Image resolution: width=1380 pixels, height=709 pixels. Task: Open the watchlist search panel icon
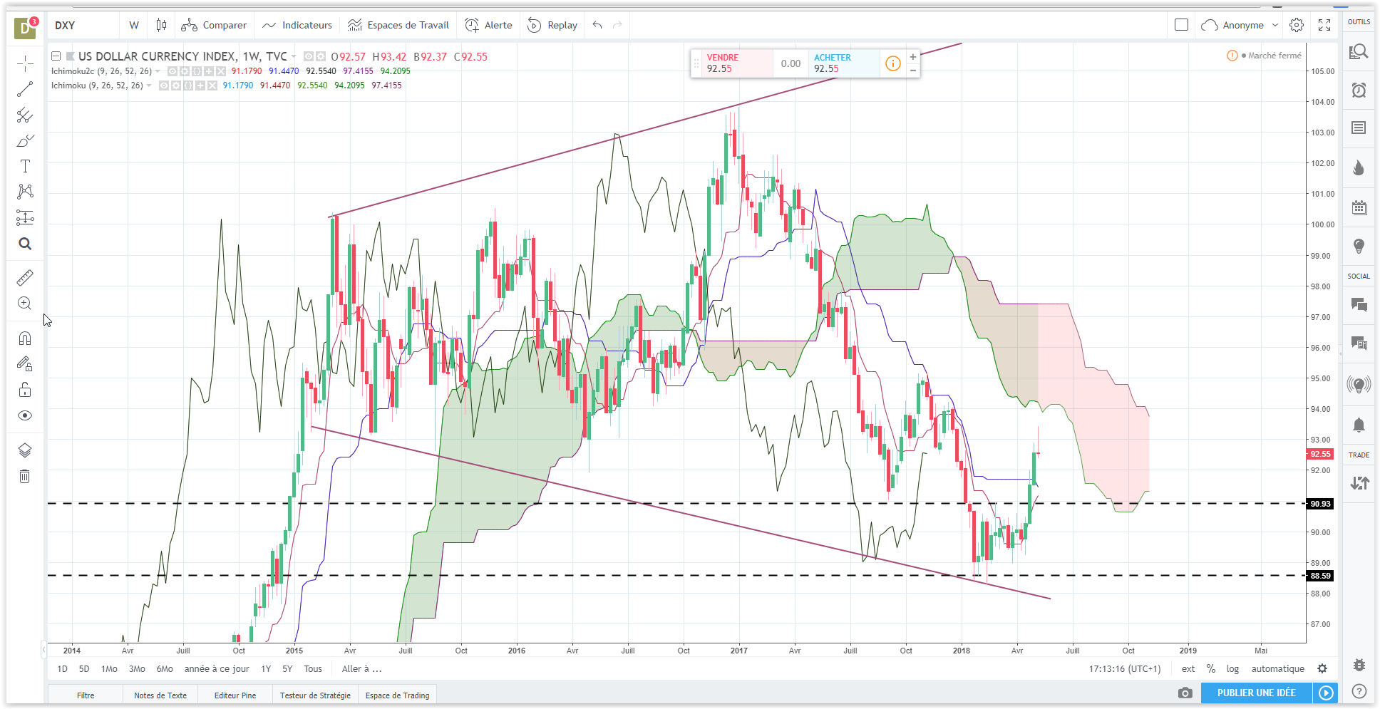(1359, 51)
